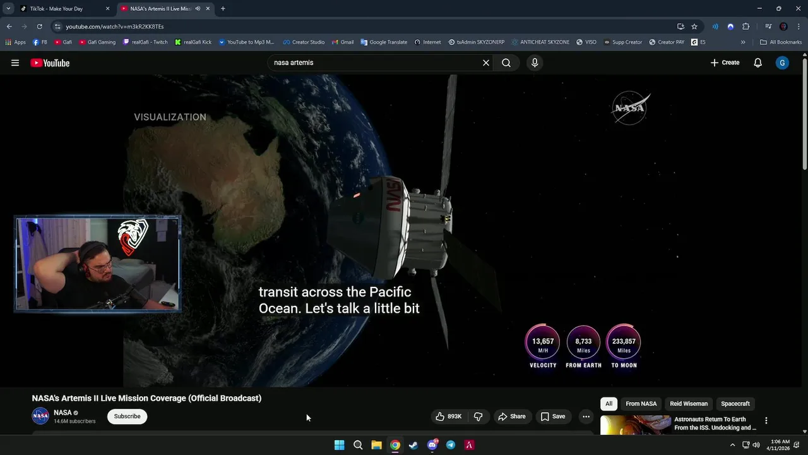The image size is (808, 455).
Task: Open Windows Start menu
Action: (339, 445)
